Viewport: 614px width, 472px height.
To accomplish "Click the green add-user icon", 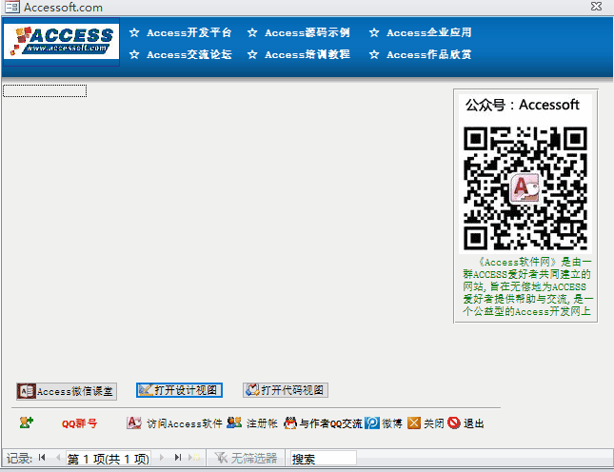I will click(x=27, y=423).
